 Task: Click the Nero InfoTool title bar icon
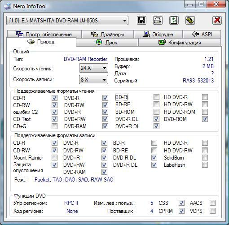coord(7,6)
